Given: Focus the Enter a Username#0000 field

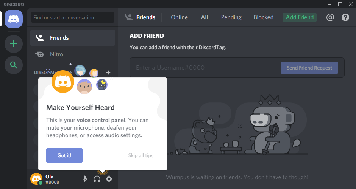Looking at the screenshot, I should tap(205, 68).
